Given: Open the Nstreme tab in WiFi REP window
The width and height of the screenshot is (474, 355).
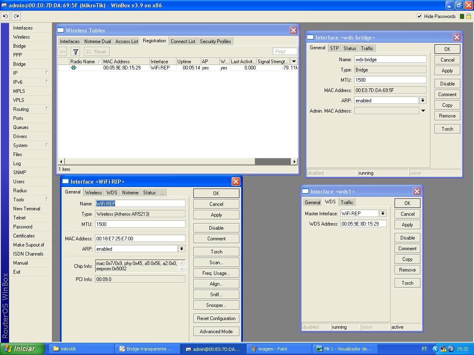Looking at the screenshot, I should [130, 193].
